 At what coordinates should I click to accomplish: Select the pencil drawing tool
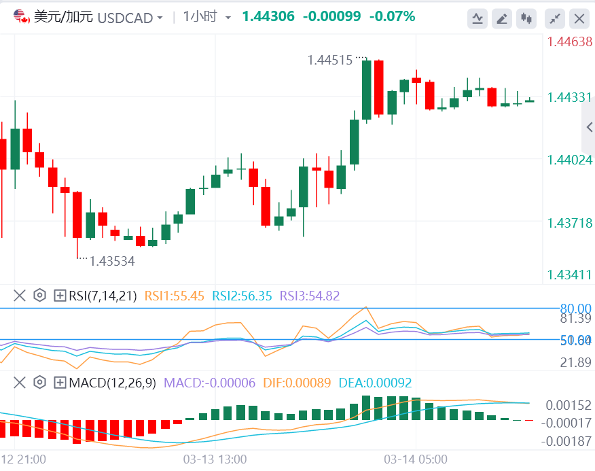(502, 18)
